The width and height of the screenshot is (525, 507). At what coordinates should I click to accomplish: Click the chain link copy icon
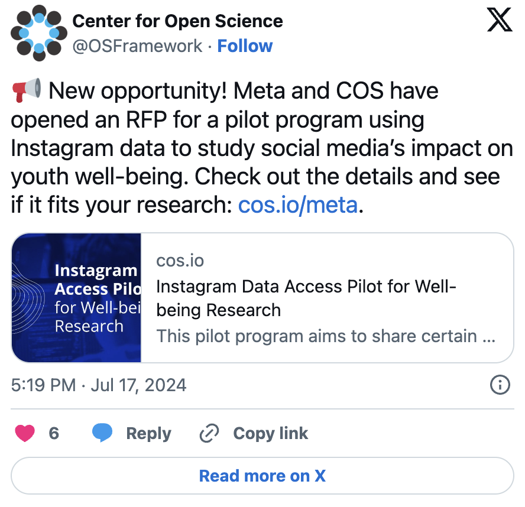tap(209, 433)
